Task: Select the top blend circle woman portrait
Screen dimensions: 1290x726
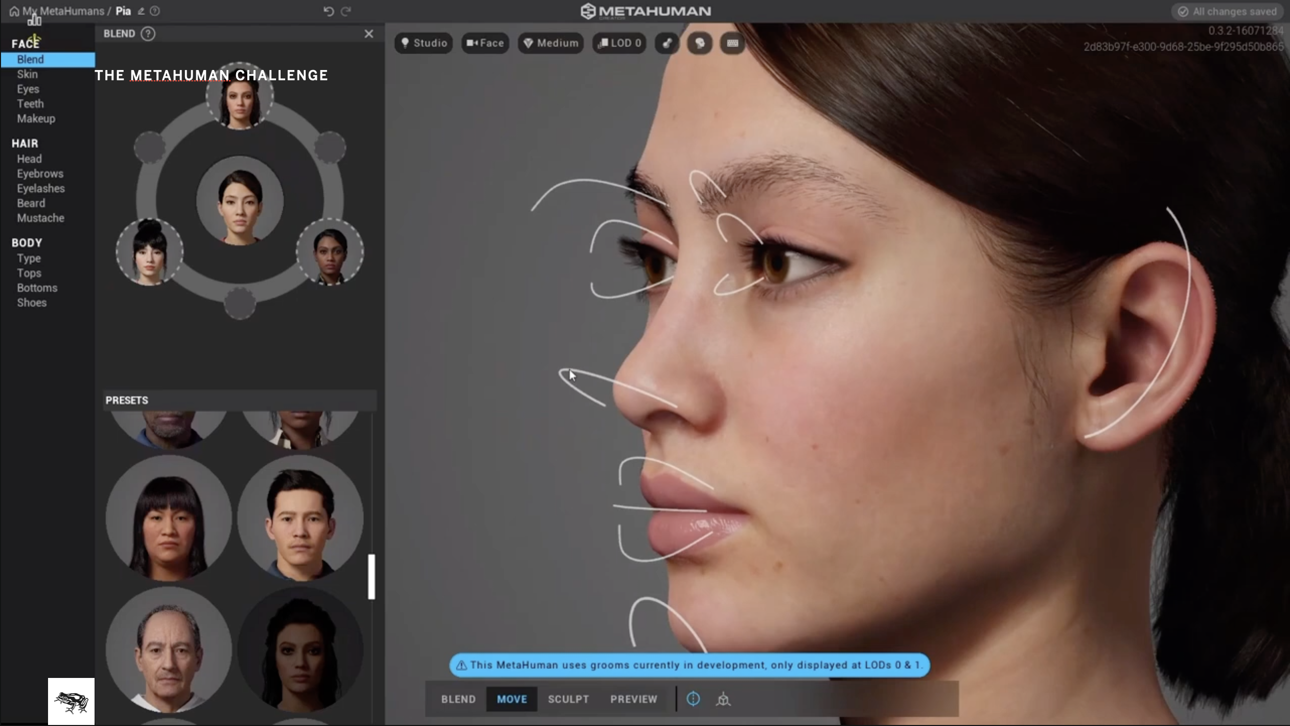Action: click(240, 96)
